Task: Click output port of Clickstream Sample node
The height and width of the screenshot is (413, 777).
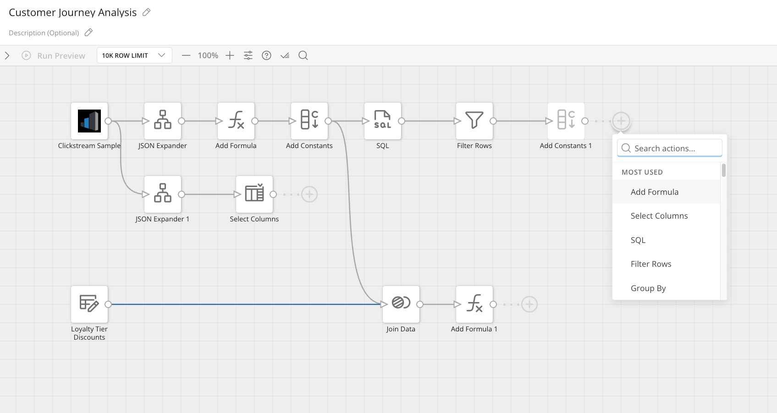Action: click(x=108, y=121)
